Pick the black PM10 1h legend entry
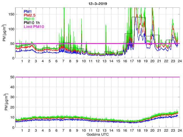The image size is (183, 137). click(x=31, y=23)
